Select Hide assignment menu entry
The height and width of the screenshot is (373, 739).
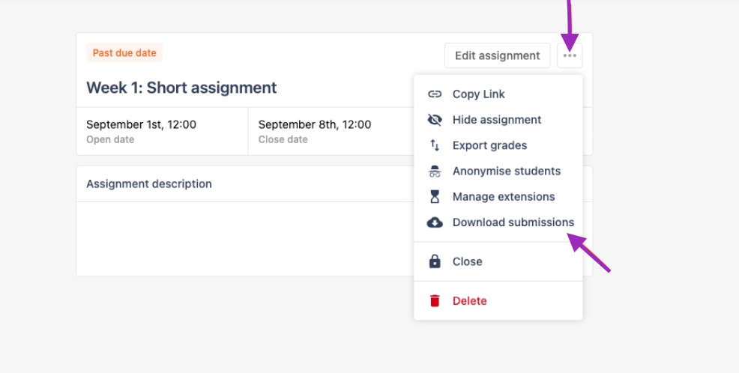(x=498, y=120)
